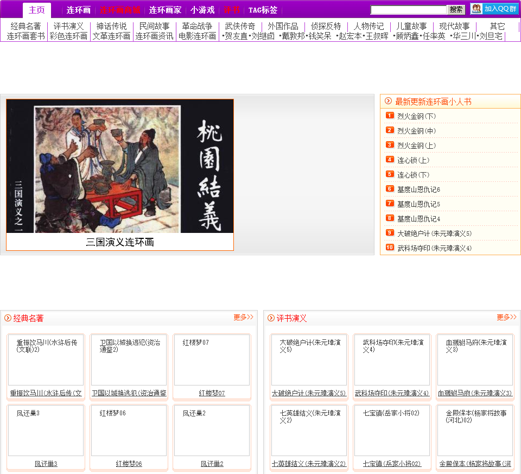Open the 民间故事 category

pos(154,26)
